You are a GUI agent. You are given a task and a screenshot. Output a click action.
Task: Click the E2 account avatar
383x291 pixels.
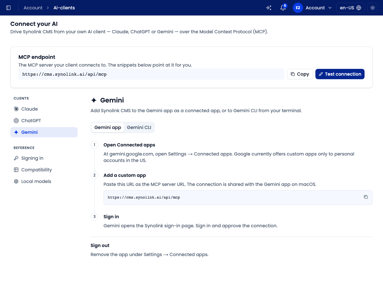tap(298, 8)
